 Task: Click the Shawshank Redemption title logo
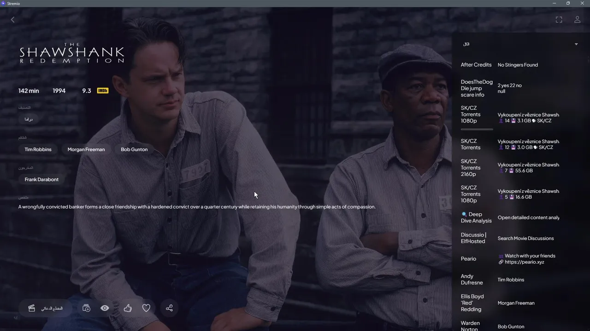point(72,53)
